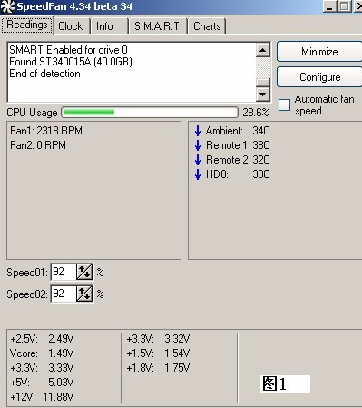
Task: Click the SpeedFan fan icon in title bar
Action: coord(7,6)
